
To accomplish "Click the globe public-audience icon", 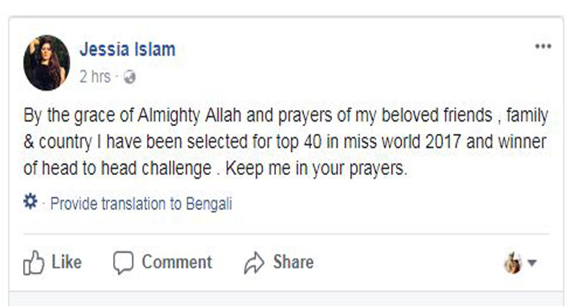I will pyautogui.click(x=130, y=77).
